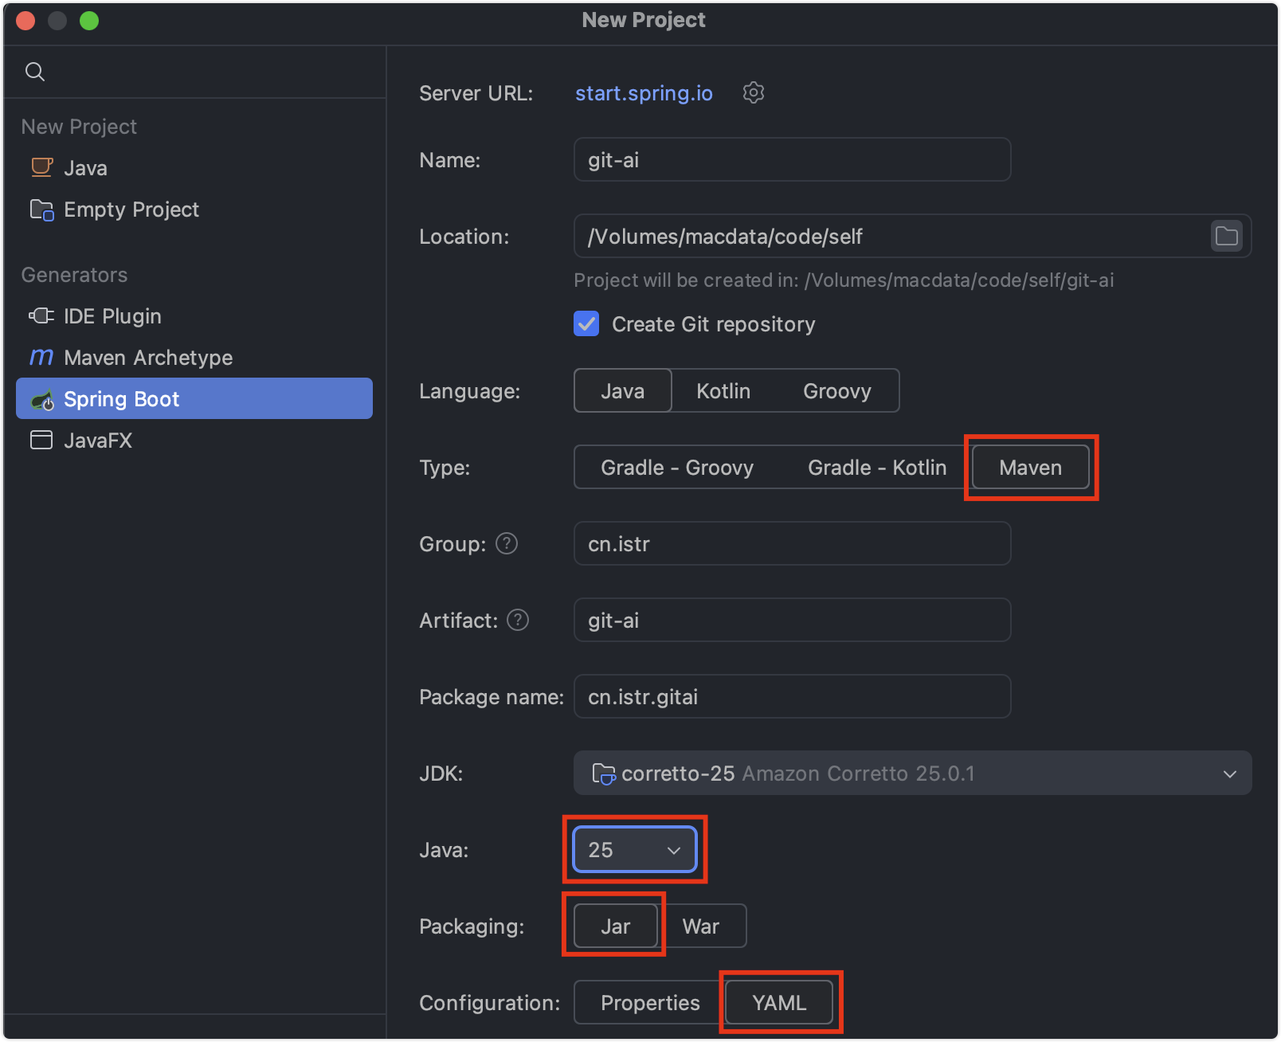This screenshot has height=1042, width=1281.
Task: Click the project Name text field
Action: [792, 160]
